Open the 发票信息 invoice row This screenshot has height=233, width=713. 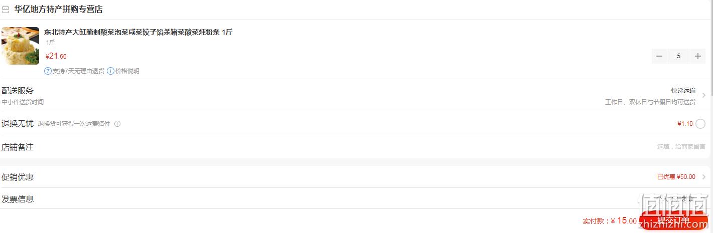(356, 199)
